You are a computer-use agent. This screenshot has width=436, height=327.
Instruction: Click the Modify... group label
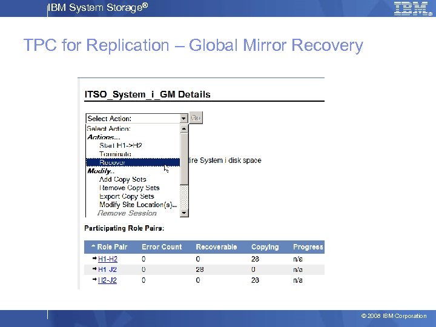click(101, 171)
